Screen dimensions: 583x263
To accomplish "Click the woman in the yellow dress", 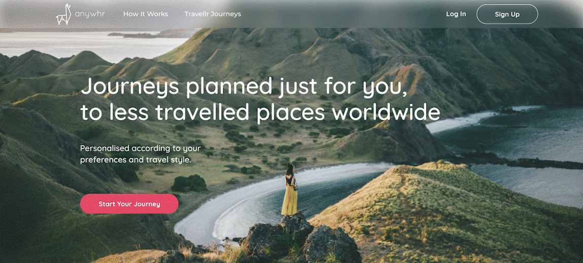I will point(289,190).
